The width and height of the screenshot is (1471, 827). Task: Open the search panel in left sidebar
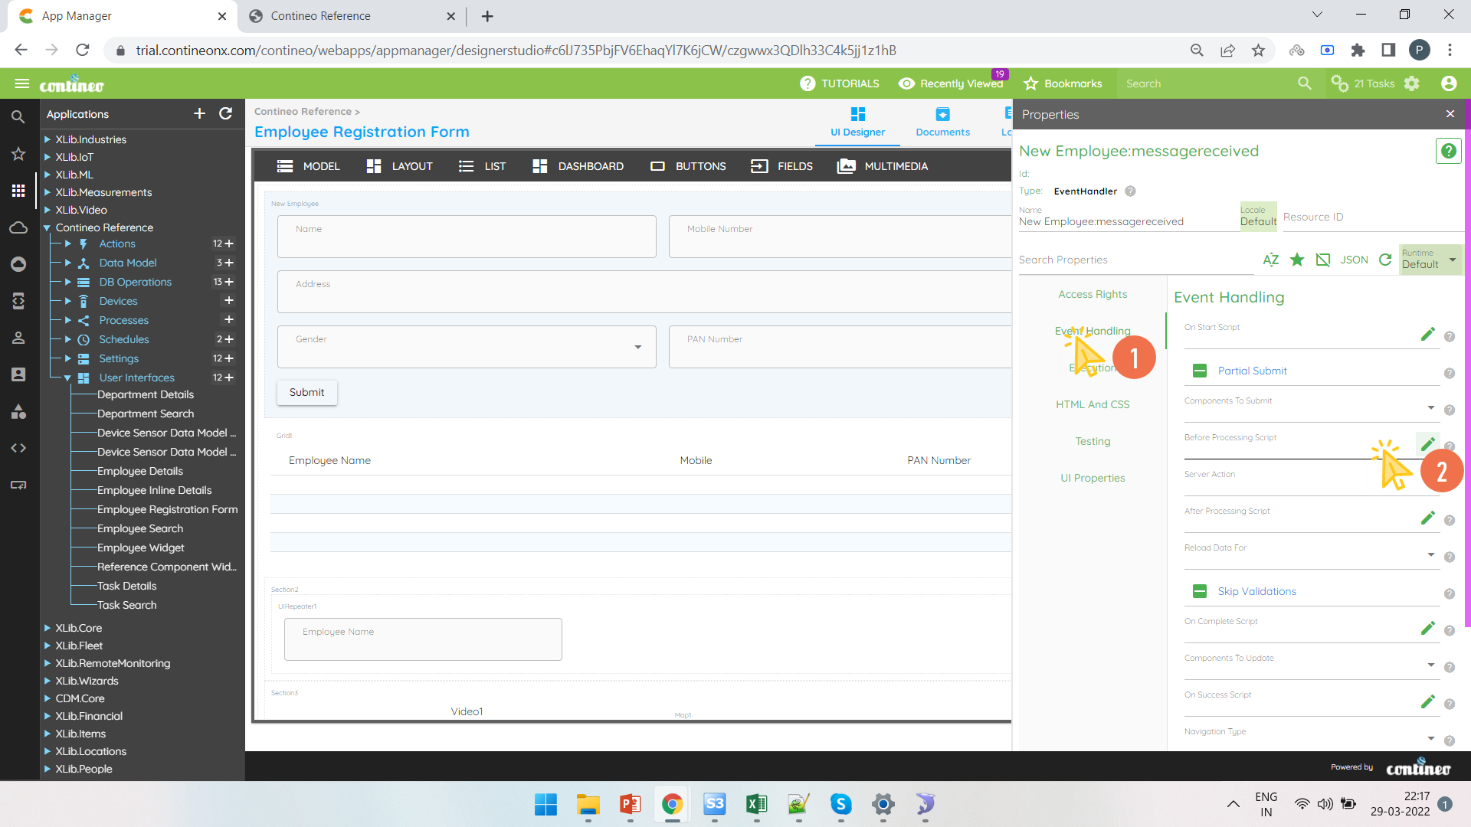click(x=18, y=116)
